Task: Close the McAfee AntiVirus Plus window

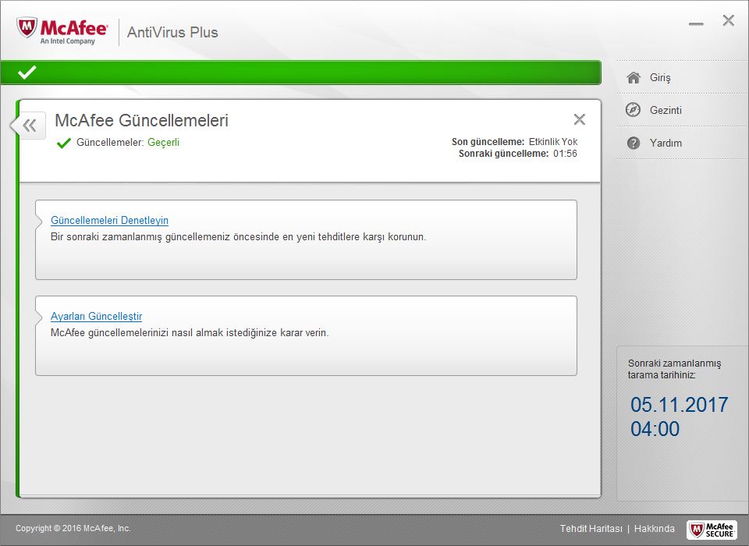Action: click(x=729, y=20)
